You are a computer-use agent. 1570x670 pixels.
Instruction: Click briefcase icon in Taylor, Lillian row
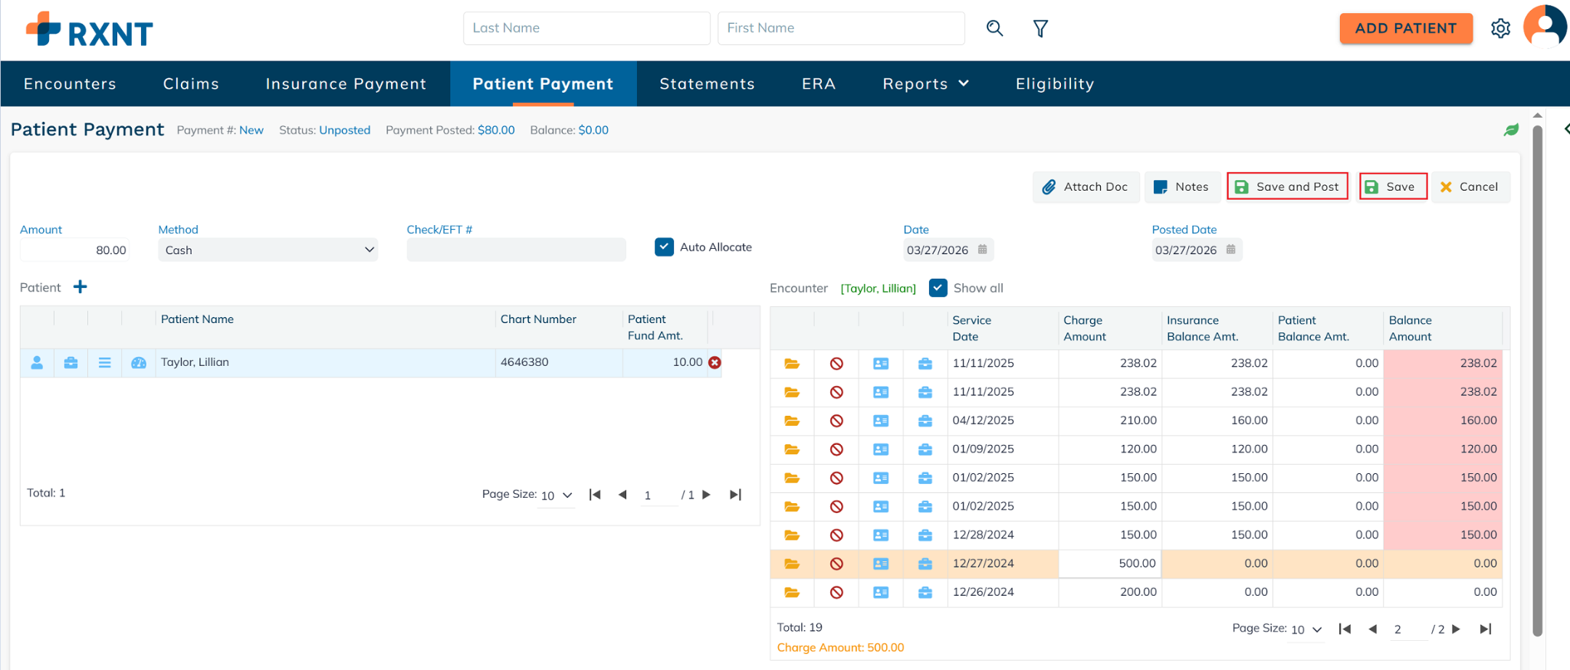pos(71,363)
